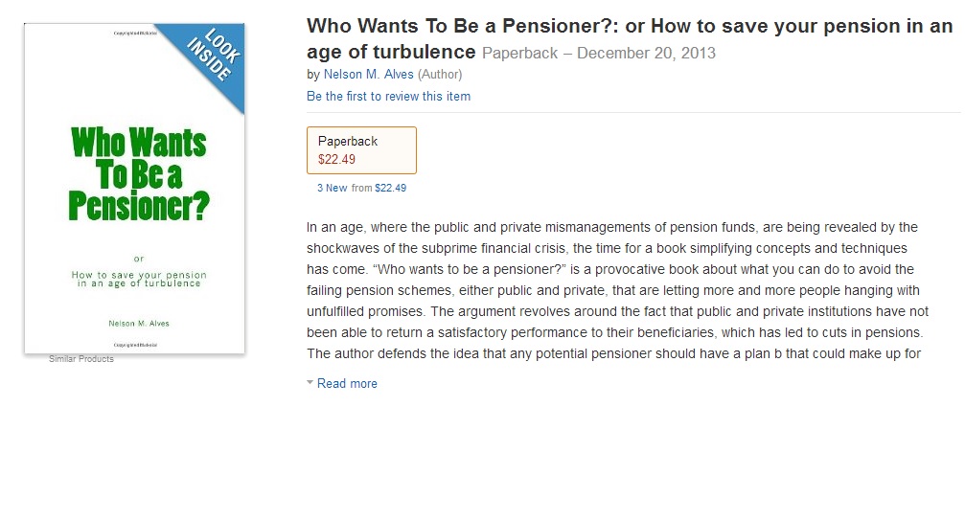
Task: Click the author name printed on cover
Action: point(139,324)
